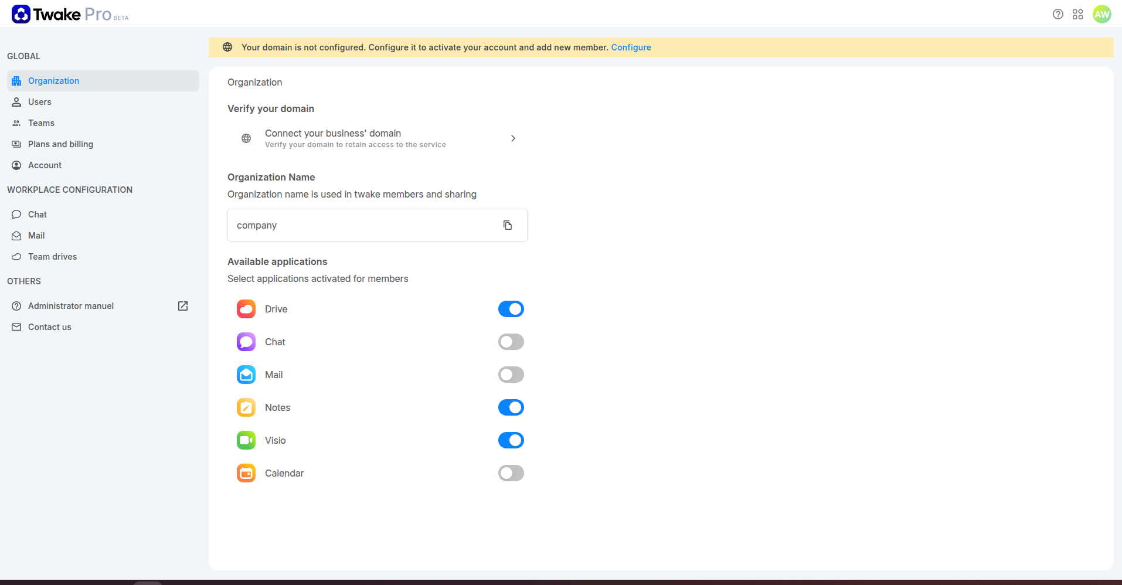Image resolution: width=1122 pixels, height=585 pixels.
Task: Open Administrator manuel external link icon
Action: (183, 306)
